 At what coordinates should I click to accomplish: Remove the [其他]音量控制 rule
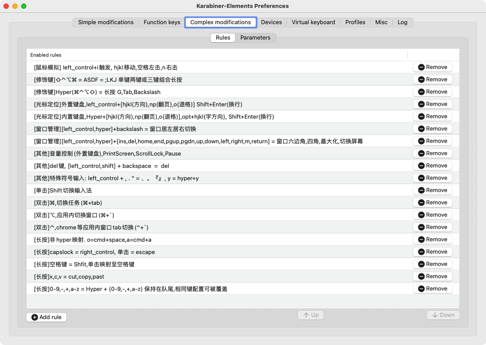432,153
